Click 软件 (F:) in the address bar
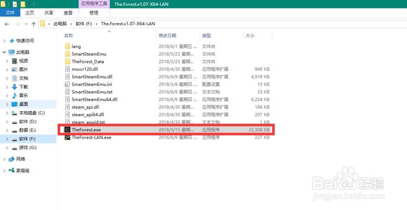The height and width of the screenshot is (210, 407). point(83,24)
